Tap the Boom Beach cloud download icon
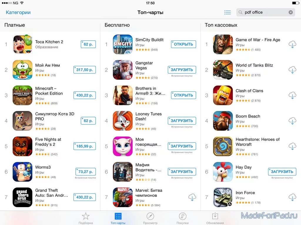 292,121
